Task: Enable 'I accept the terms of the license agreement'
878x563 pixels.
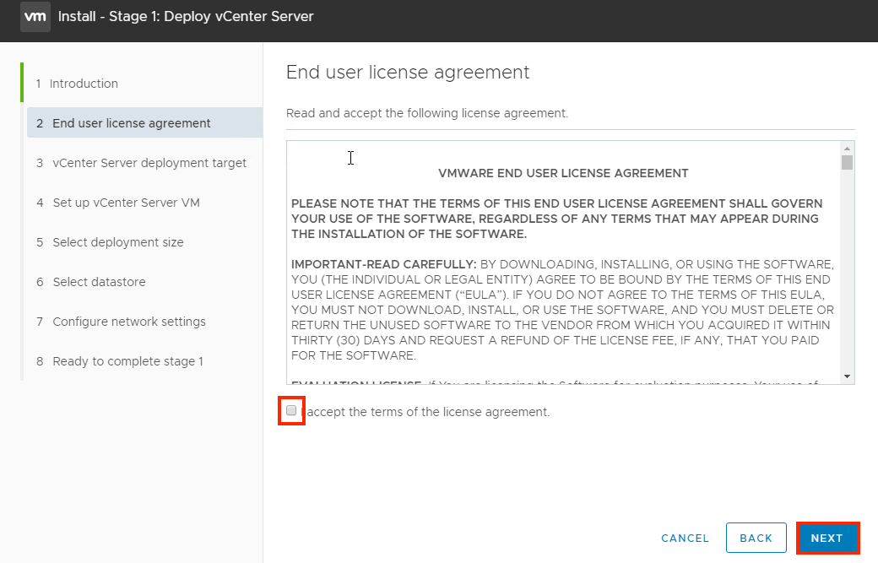Action: point(291,410)
